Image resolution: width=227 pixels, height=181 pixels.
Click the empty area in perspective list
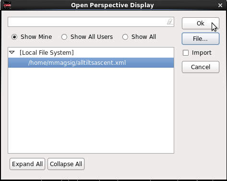point(91,110)
